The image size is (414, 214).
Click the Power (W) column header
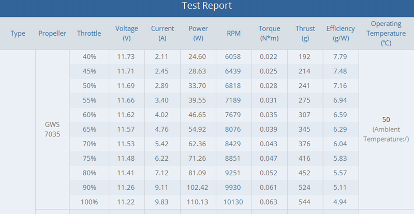[198, 34]
